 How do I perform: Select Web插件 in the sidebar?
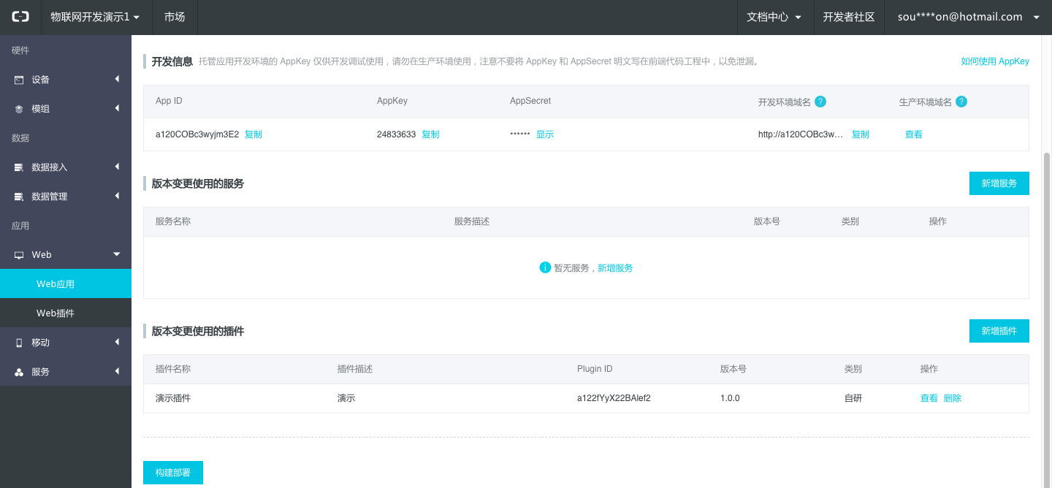(56, 313)
